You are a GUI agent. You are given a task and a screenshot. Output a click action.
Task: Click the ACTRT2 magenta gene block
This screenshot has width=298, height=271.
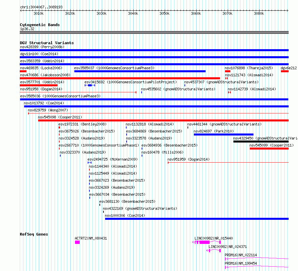[x=77, y=242]
